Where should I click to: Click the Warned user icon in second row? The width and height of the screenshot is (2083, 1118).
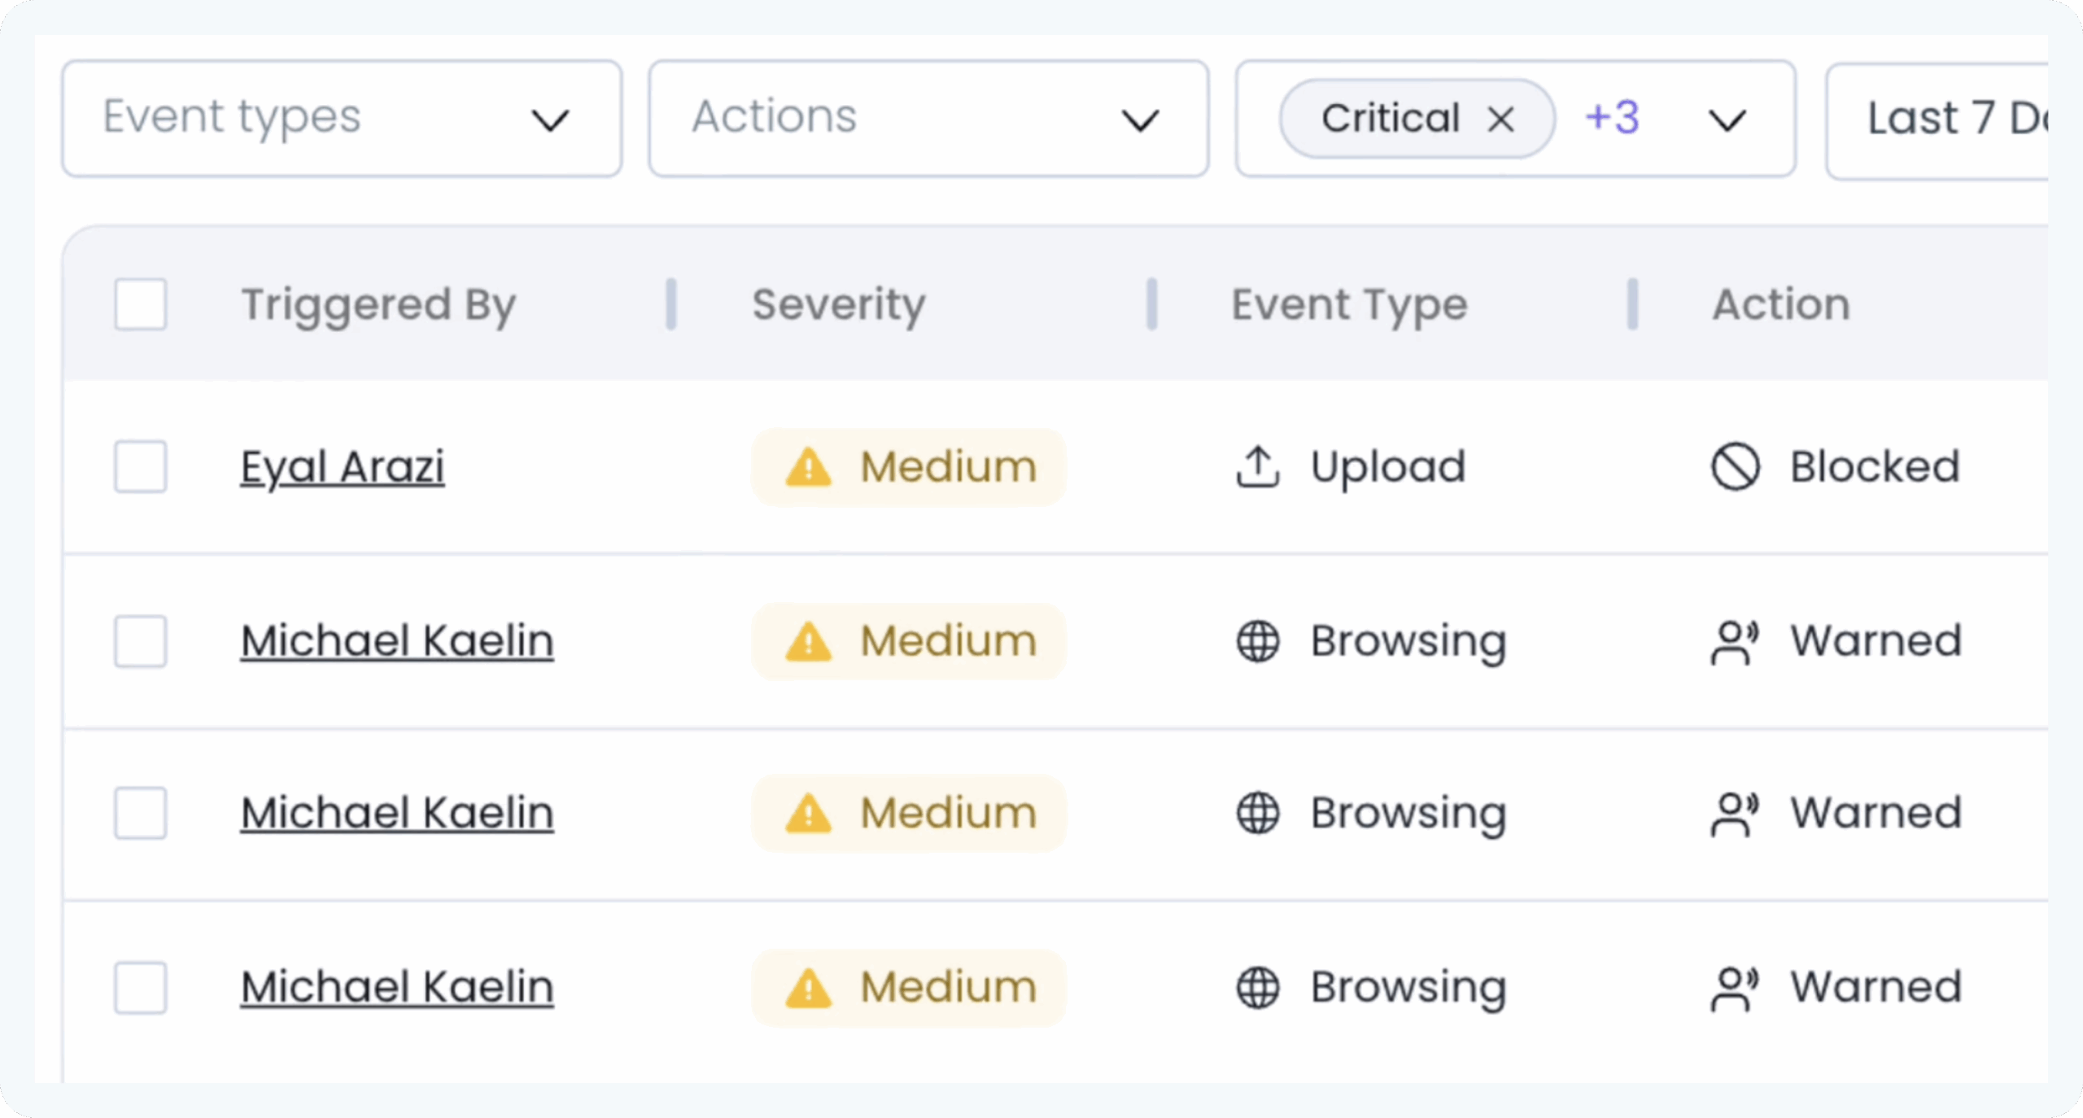[1735, 642]
